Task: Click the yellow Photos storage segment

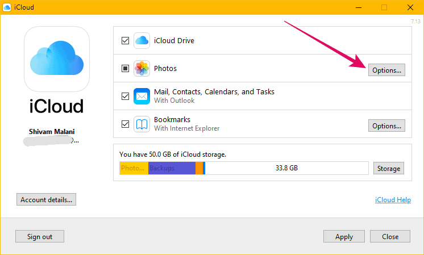Action: [x=134, y=168]
